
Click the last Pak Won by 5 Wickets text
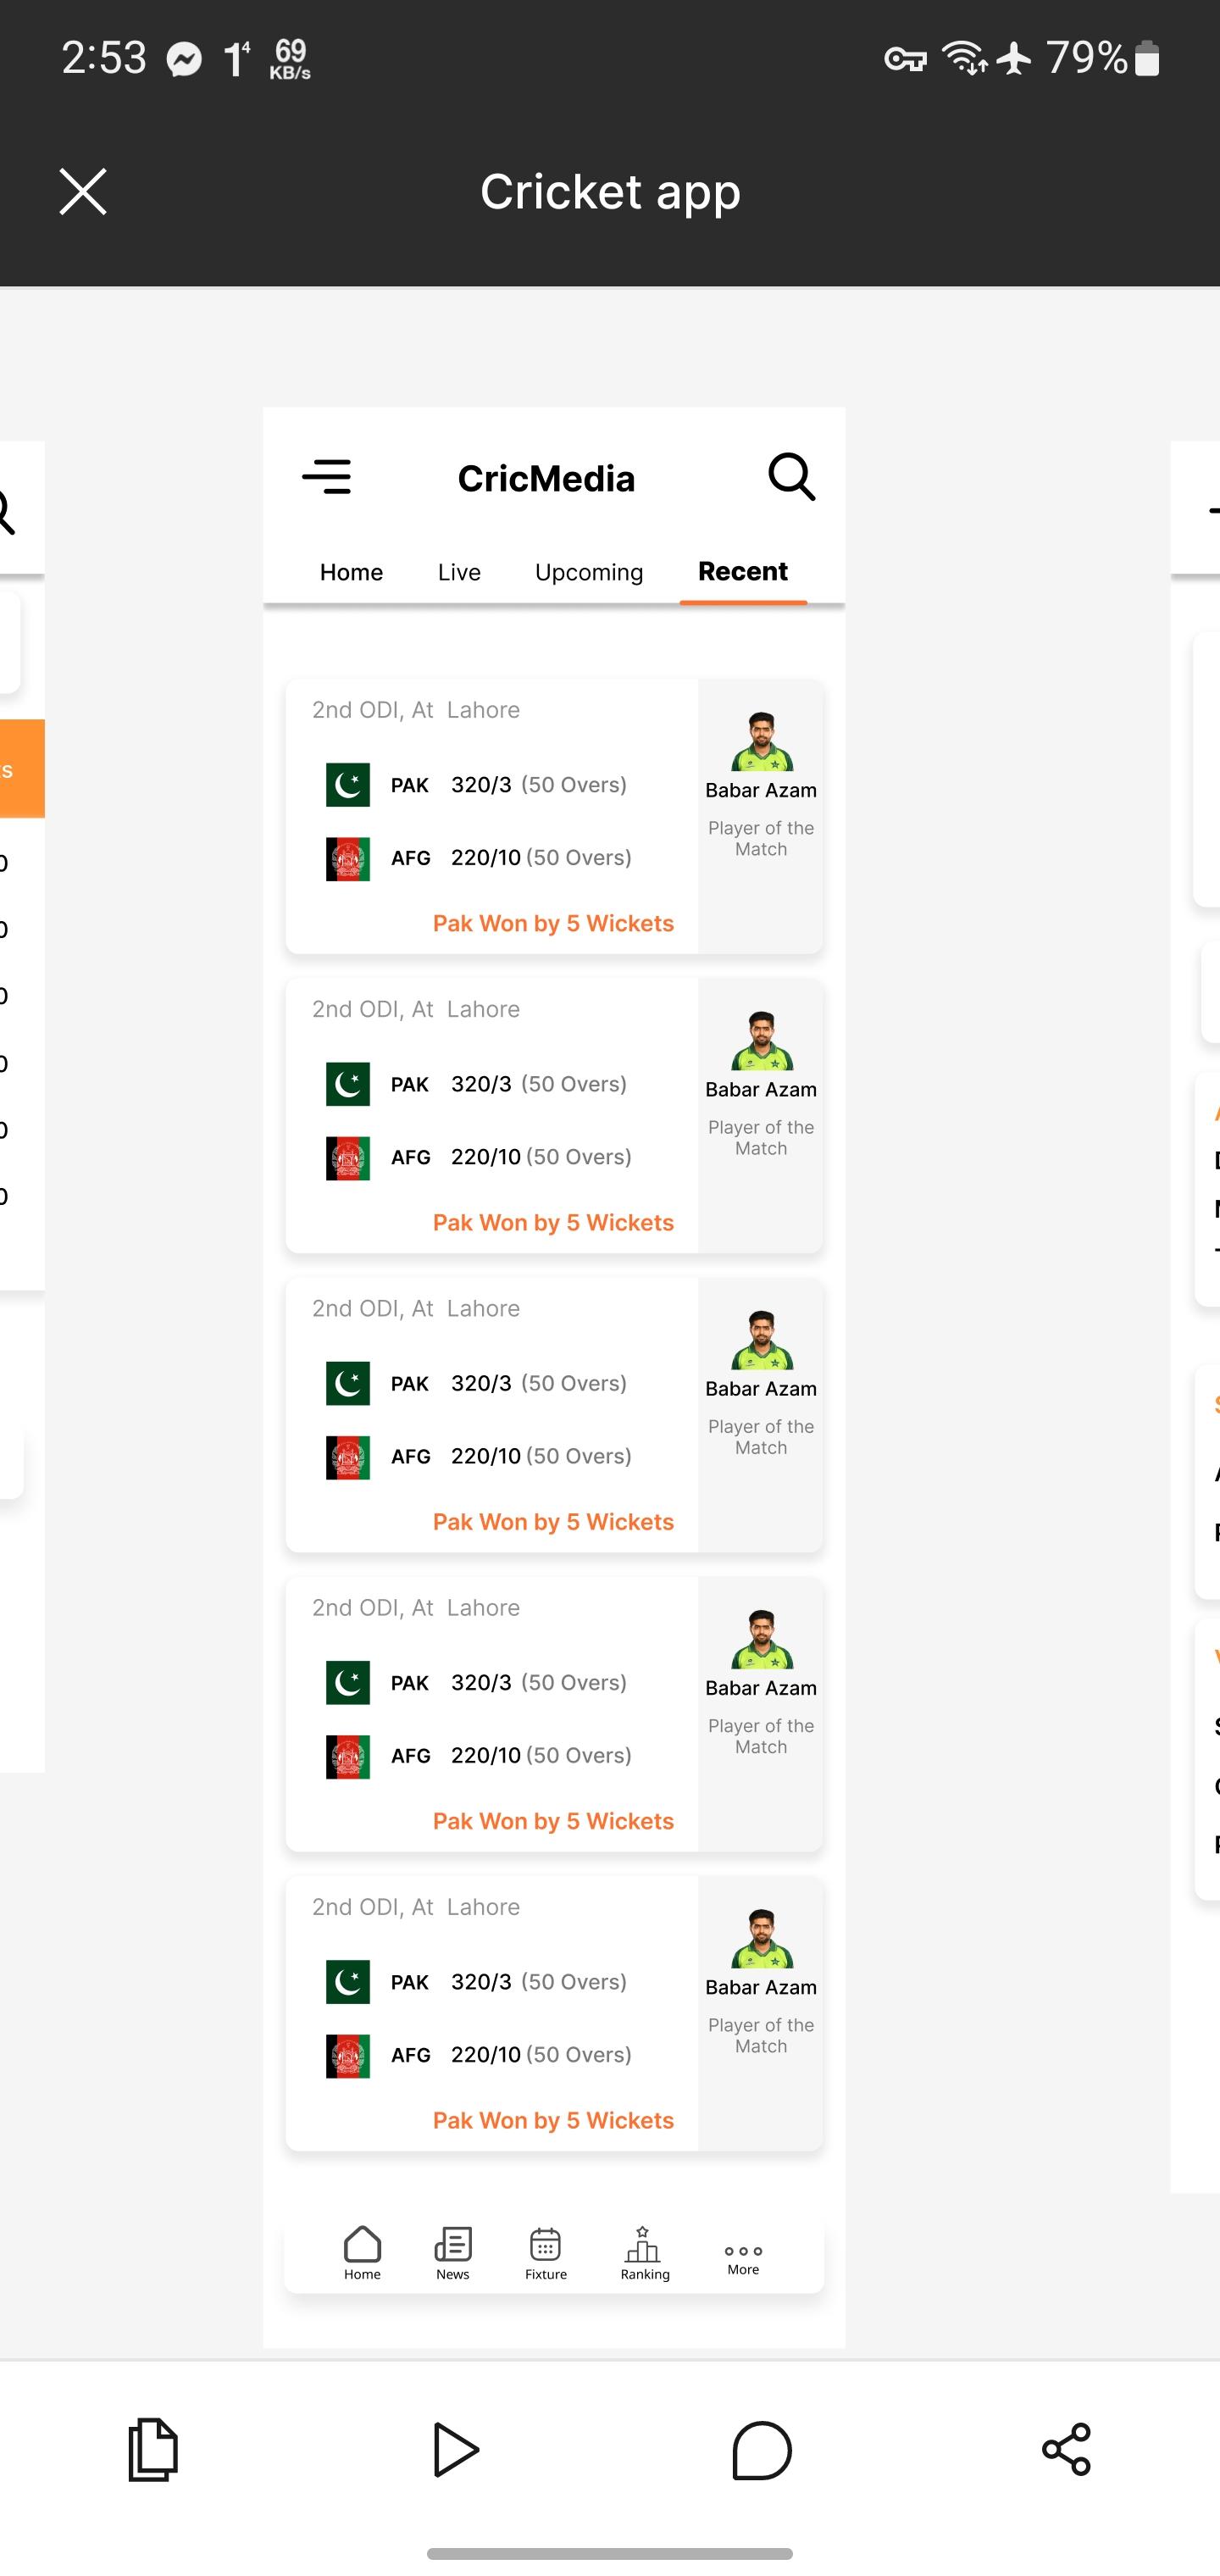553,2120
